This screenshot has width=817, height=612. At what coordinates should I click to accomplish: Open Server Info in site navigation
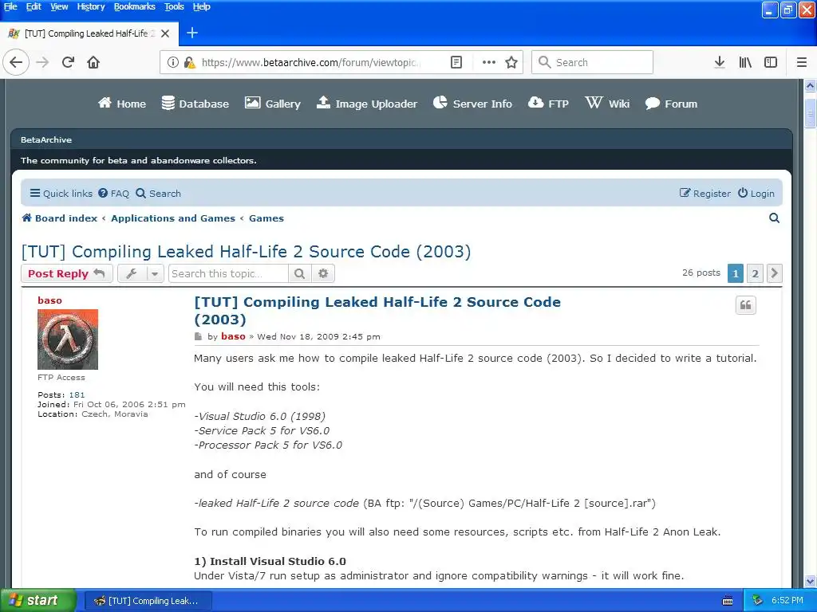[x=472, y=104]
